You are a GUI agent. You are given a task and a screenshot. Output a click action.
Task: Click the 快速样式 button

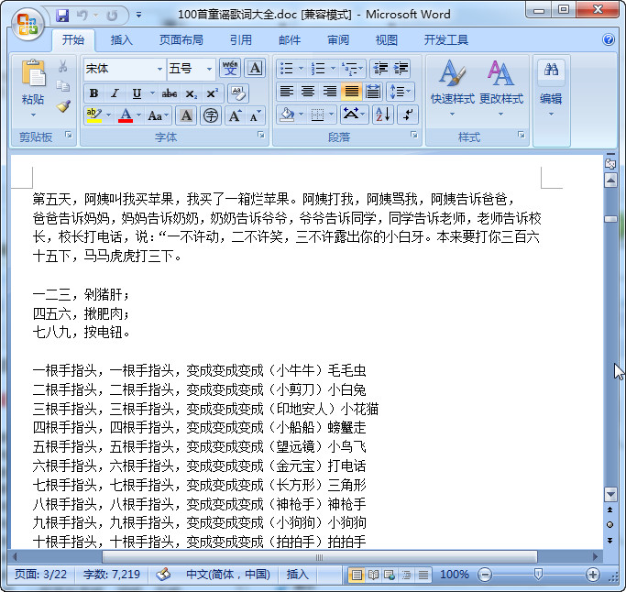453,88
